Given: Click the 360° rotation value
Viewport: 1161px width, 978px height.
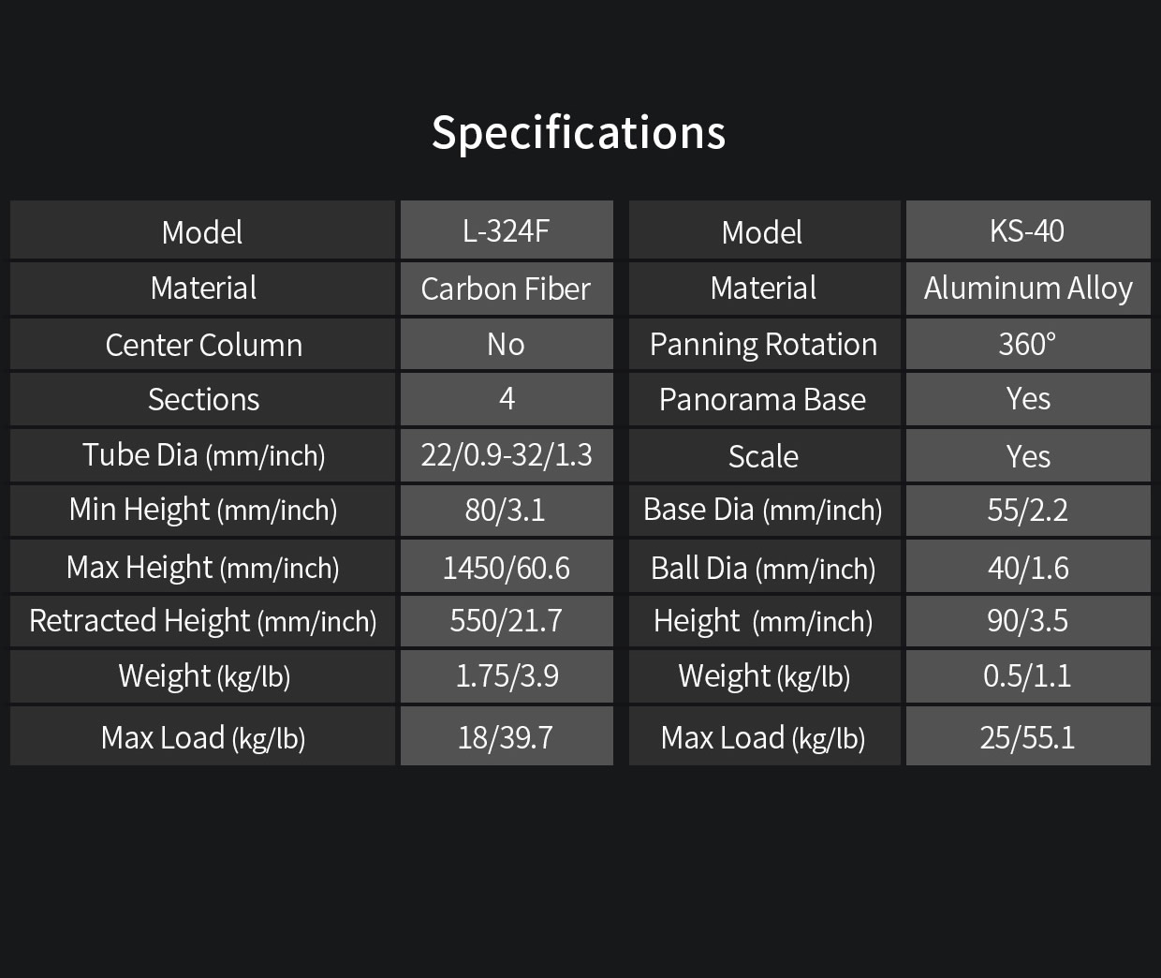Looking at the screenshot, I should tap(1028, 344).
